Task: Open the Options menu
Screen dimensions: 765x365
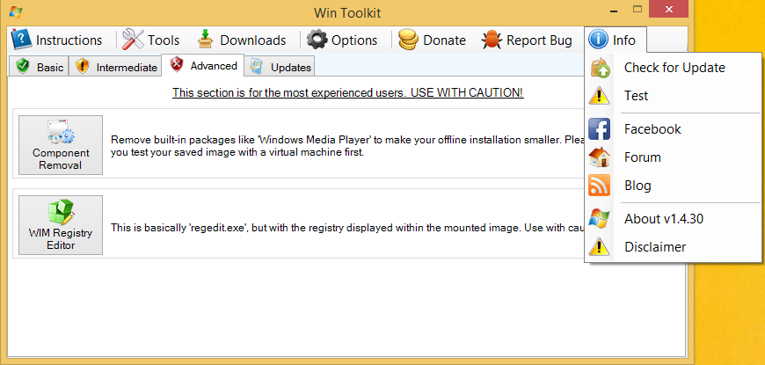Action: [x=343, y=40]
